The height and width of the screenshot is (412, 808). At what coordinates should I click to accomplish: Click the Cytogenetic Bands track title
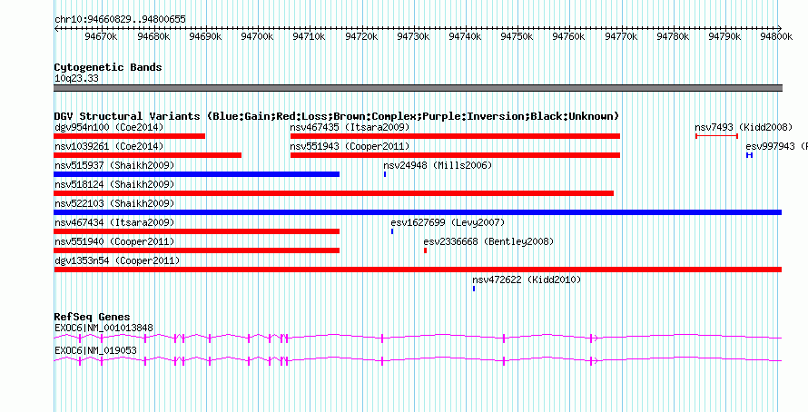pos(108,67)
